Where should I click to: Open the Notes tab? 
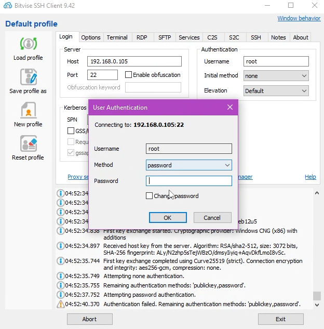click(x=278, y=37)
